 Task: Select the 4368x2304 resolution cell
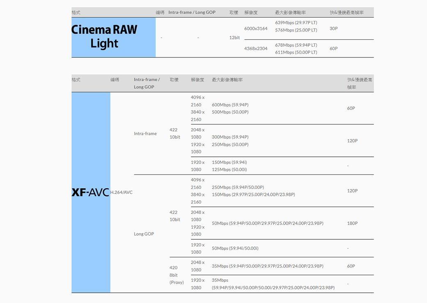click(x=256, y=48)
